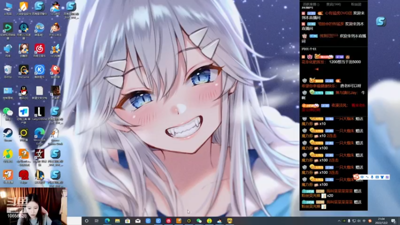Open QQ Music desktop shortcut

pyautogui.click(x=7, y=156)
